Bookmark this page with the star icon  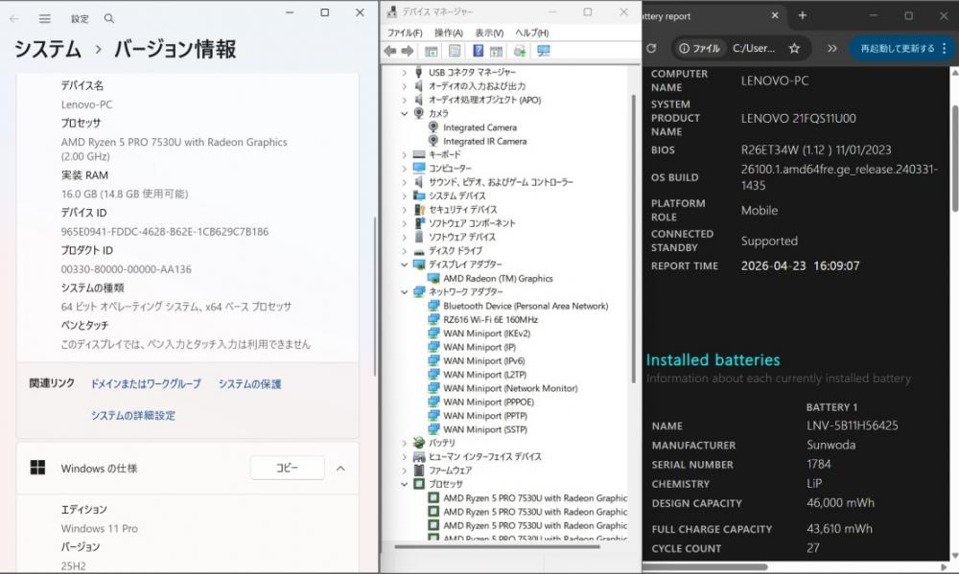point(794,48)
